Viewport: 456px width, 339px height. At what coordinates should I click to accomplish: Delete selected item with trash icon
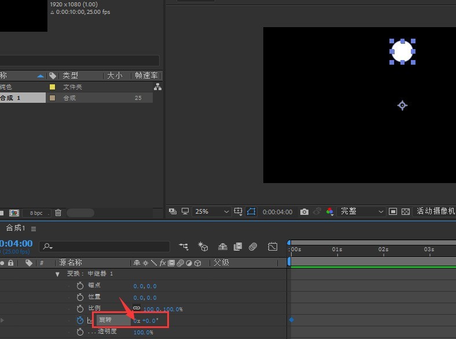click(x=58, y=213)
